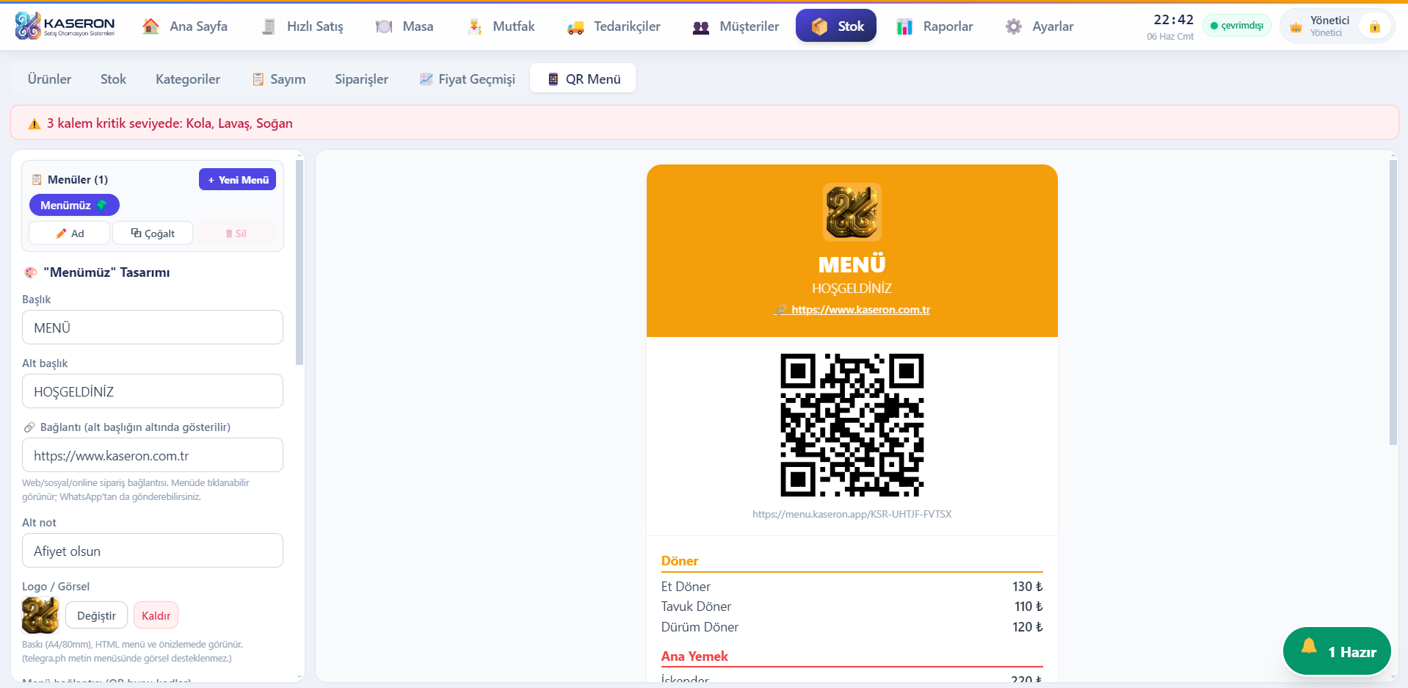Click the Ayarlar gear icon
The height and width of the screenshot is (688, 1408).
pos(1014,26)
